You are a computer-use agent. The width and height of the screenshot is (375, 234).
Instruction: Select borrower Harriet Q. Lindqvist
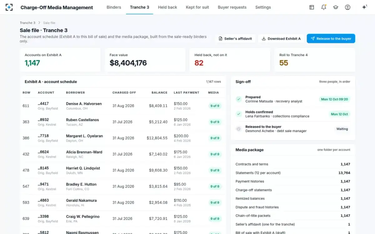click(83, 168)
